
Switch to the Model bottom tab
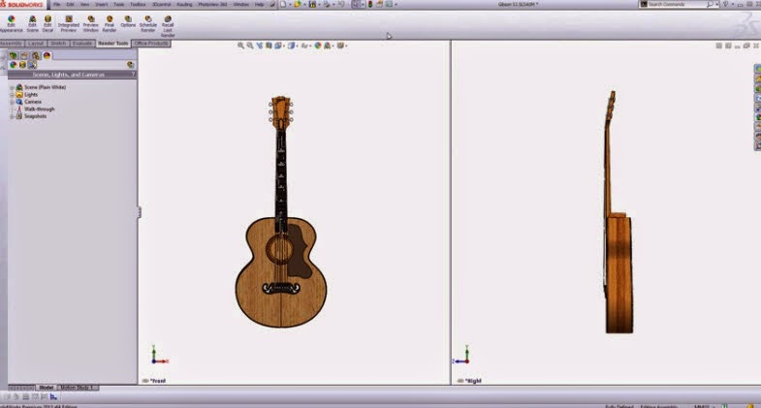pos(47,388)
